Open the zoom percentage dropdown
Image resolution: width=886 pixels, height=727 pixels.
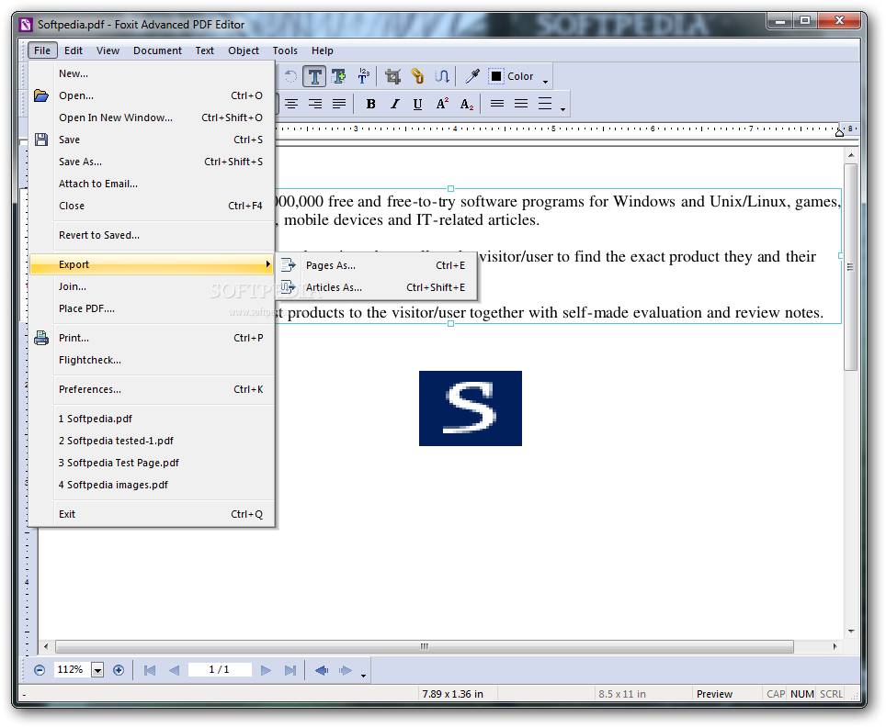click(97, 670)
